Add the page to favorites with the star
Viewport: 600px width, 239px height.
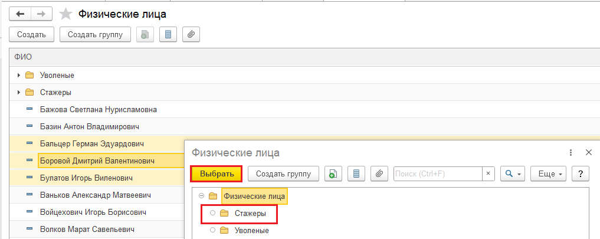(67, 14)
